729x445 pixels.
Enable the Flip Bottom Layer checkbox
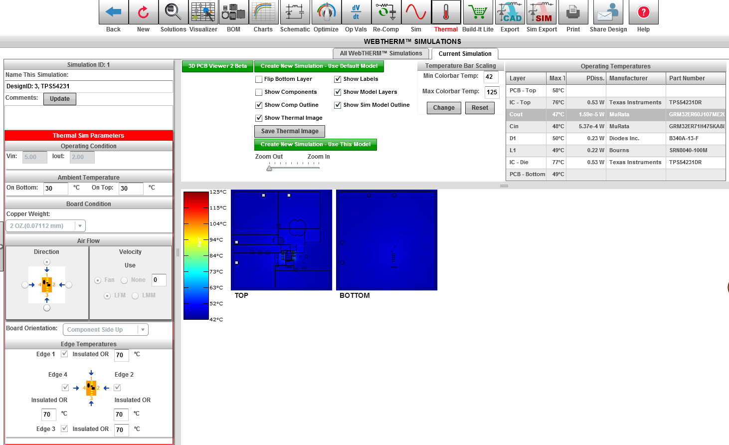(x=259, y=79)
